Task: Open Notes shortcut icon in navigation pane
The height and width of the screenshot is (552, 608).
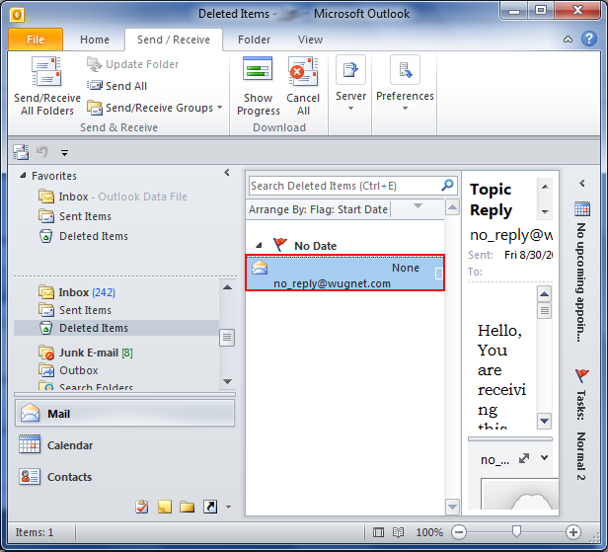Action: 165,507
